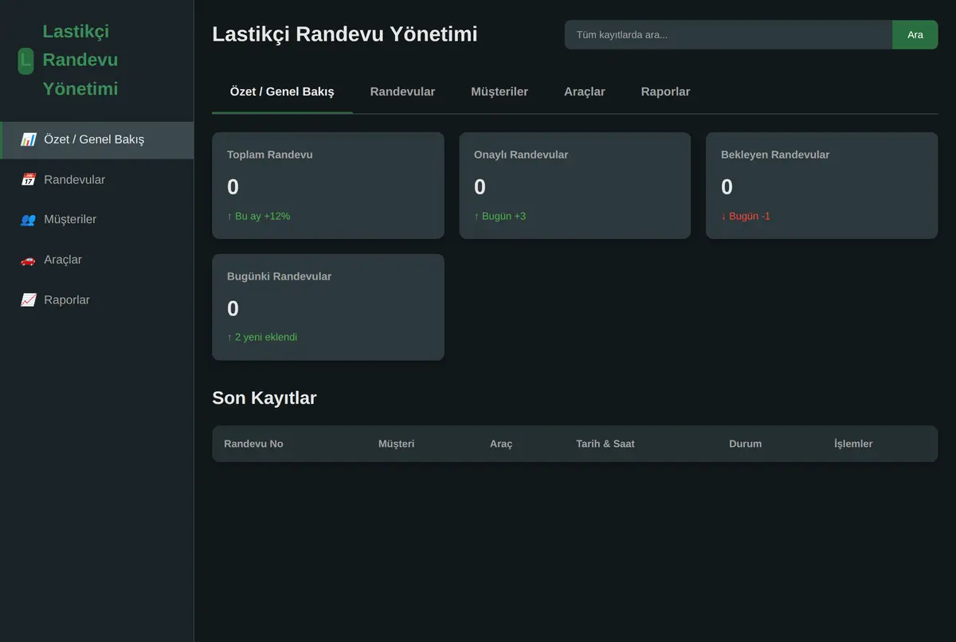Click the Ara search button

tap(915, 35)
